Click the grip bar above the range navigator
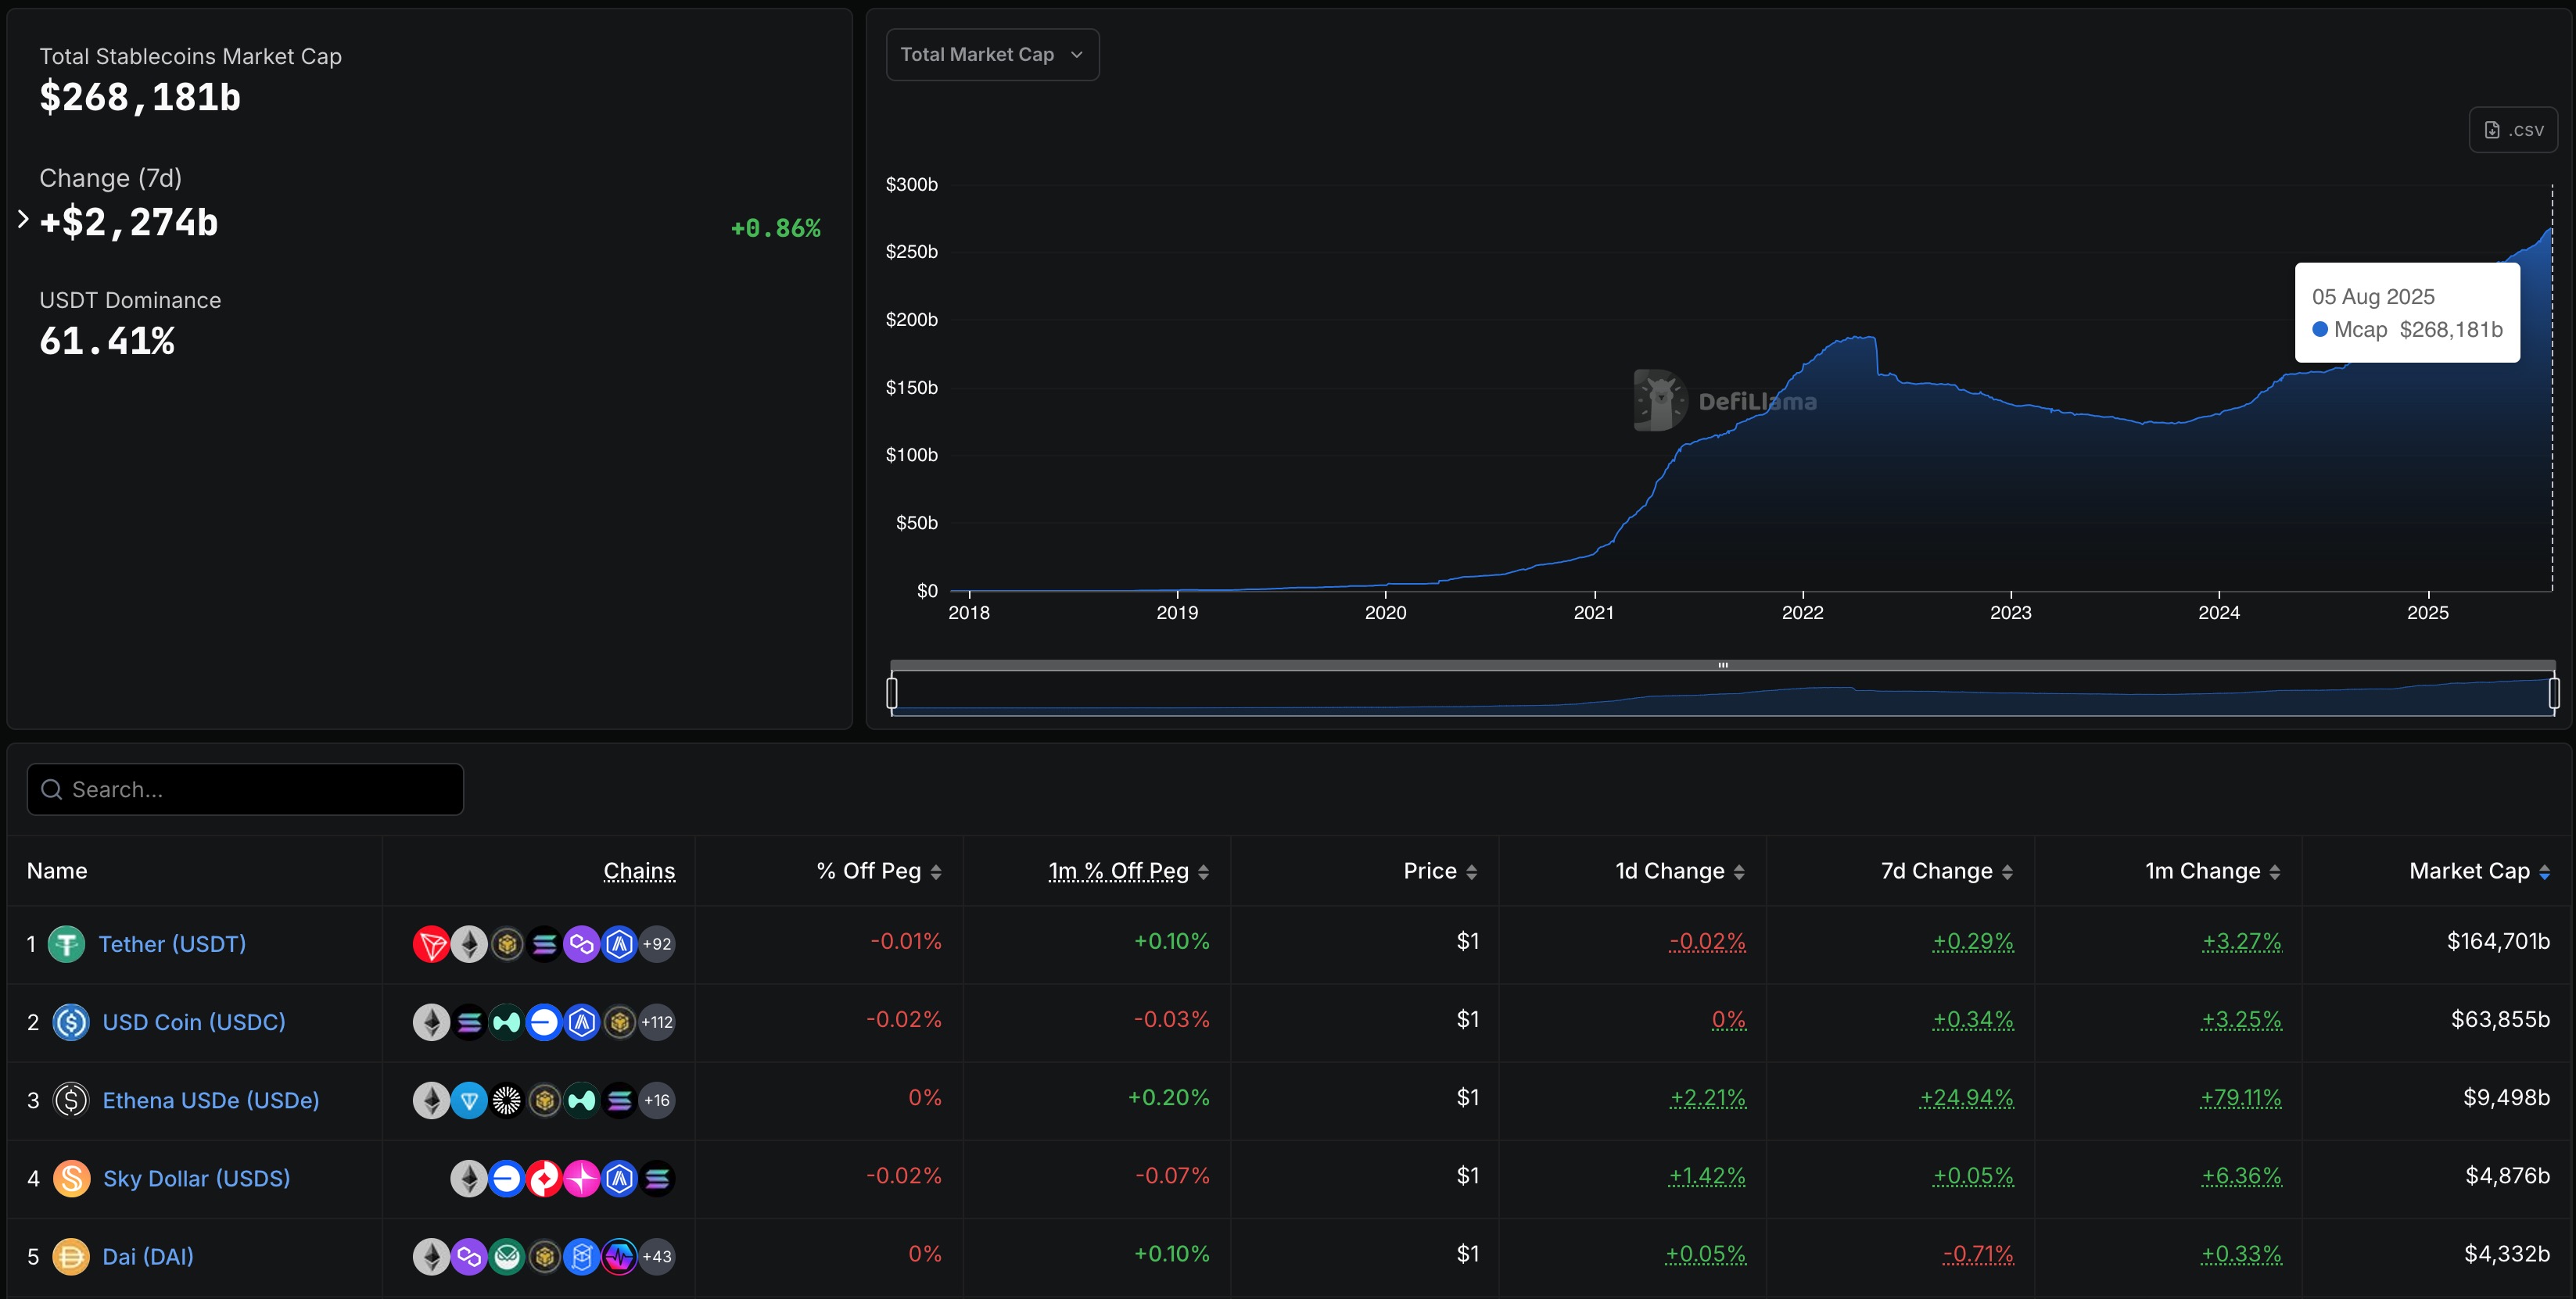Screen dimensions: 2576x1299 [x=1723, y=664]
